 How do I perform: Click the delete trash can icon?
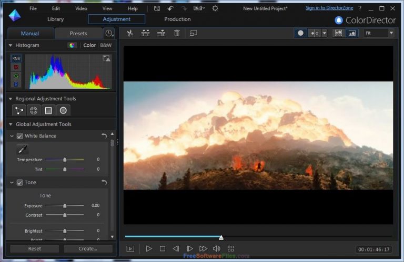[x=177, y=33]
